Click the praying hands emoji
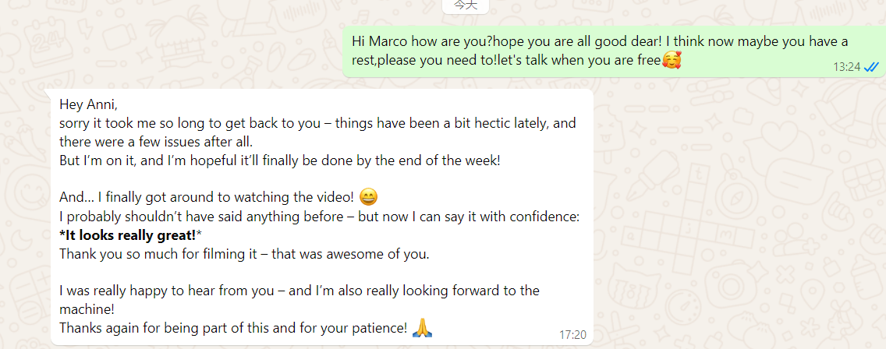Image resolution: width=886 pixels, height=349 pixels. tap(422, 328)
